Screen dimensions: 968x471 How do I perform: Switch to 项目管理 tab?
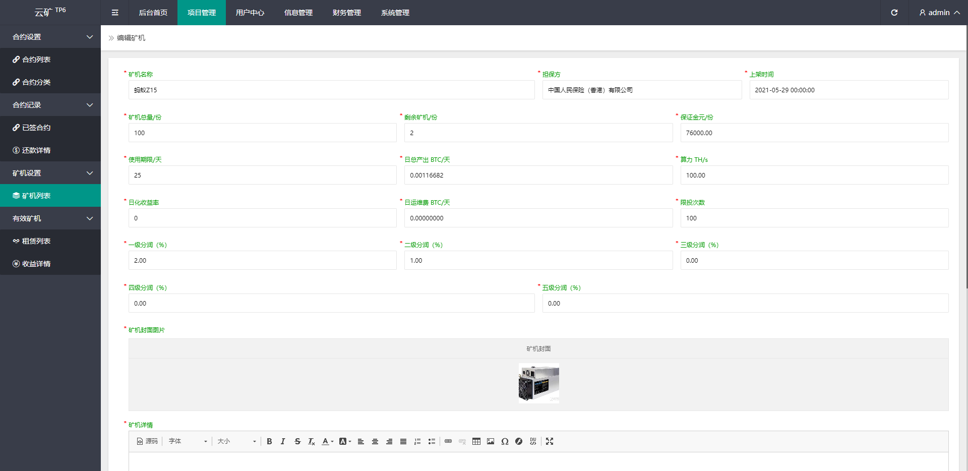[202, 13]
